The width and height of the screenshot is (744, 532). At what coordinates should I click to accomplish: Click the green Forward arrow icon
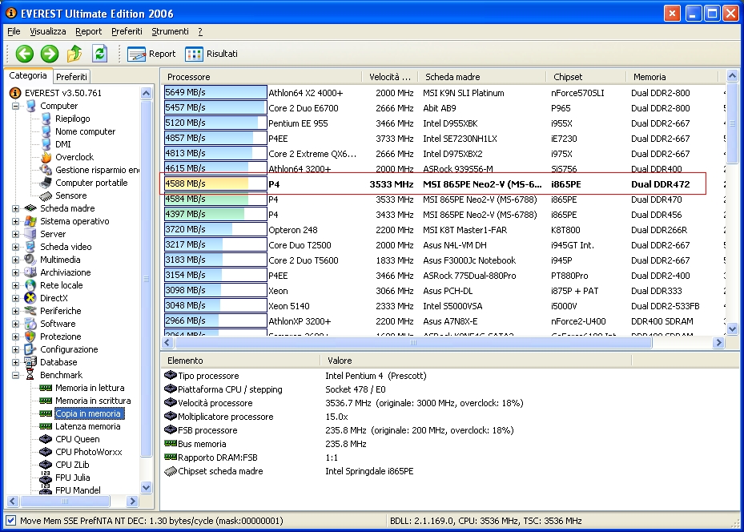coord(50,54)
